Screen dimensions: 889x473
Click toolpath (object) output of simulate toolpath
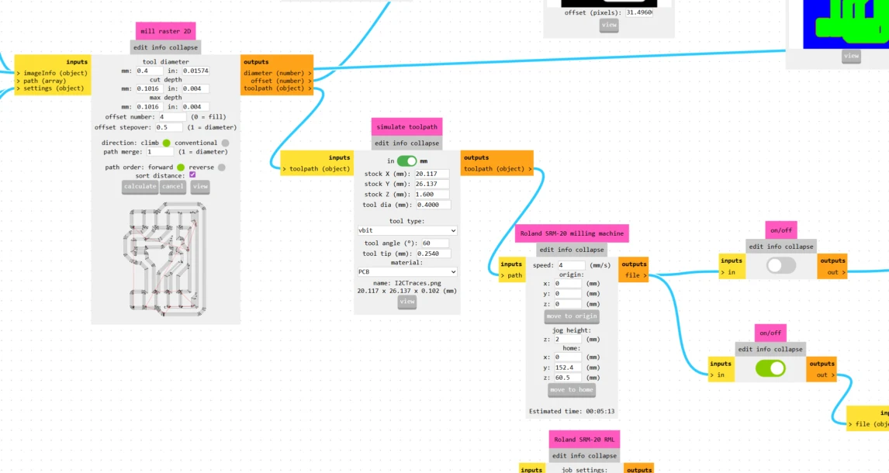pos(498,169)
